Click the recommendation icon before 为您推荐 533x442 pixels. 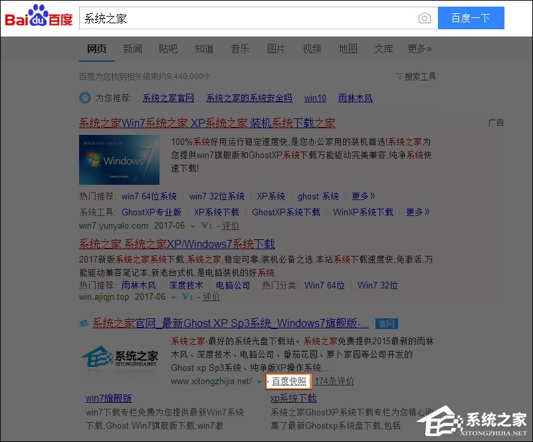coord(85,98)
